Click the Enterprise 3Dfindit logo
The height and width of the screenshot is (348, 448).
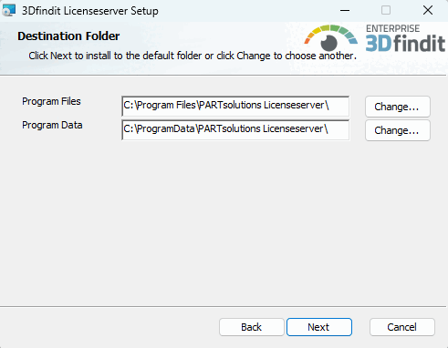(x=375, y=38)
